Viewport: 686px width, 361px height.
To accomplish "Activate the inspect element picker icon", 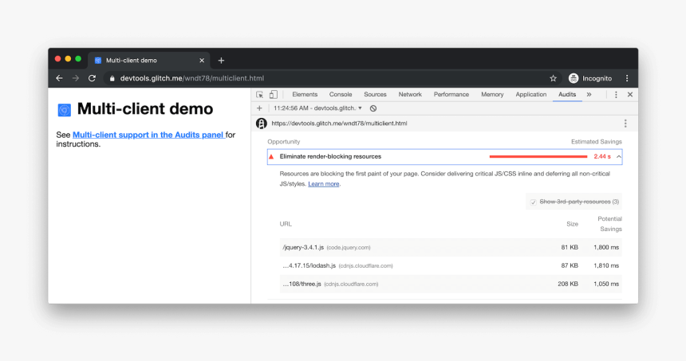I will pyautogui.click(x=259, y=94).
